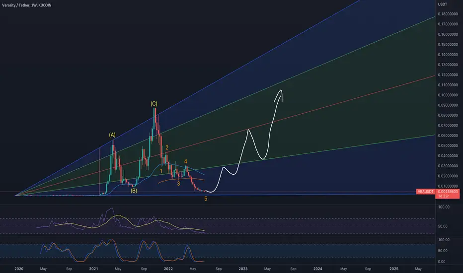This screenshot has height=273, width=463.
Task: Select the 0.03000000 price axis label
Action: coord(448,166)
